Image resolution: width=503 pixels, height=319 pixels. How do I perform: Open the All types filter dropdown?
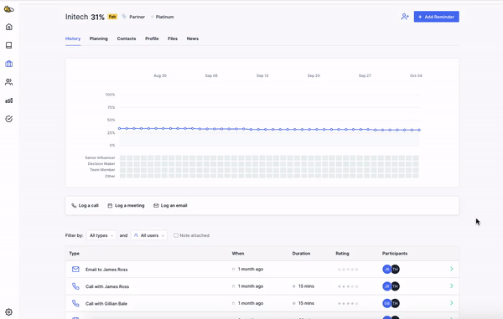[x=101, y=235]
